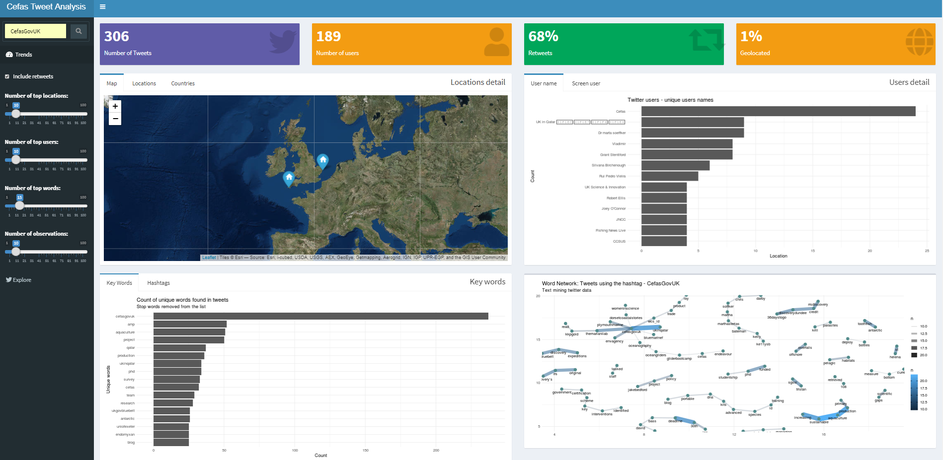Click the Number of top words slider handle
Image resolution: width=943 pixels, height=460 pixels.
click(x=19, y=205)
